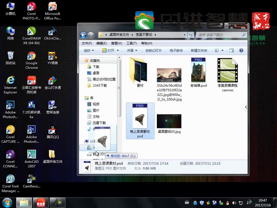Select the 李昊录播课程.camrec file
277x208 pixels.
click(x=228, y=75)
